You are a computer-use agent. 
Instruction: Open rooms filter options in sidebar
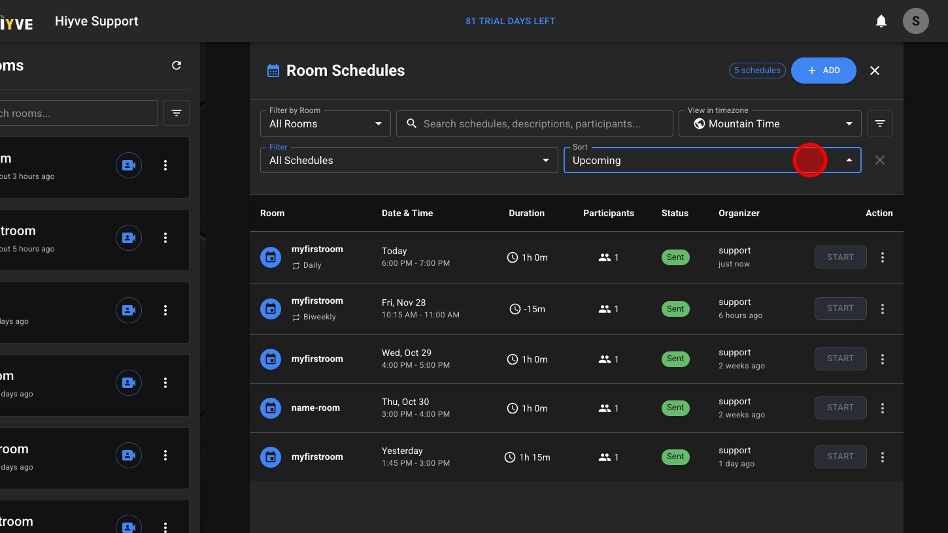[x=177, y=113]
